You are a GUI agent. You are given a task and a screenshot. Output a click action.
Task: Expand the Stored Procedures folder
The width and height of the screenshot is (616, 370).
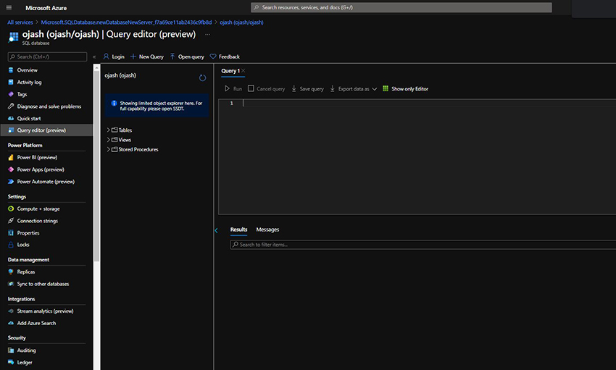point(109,149)
